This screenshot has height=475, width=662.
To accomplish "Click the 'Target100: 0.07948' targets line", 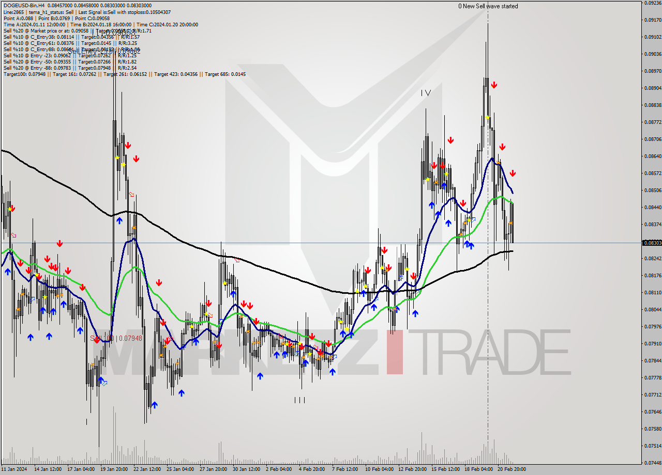I will pyautogui.click(x=124, y=74).
